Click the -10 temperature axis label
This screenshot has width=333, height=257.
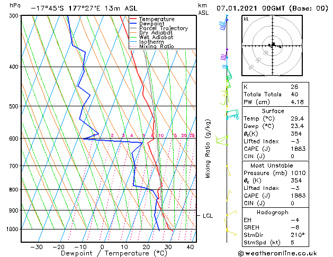[80, 247]
